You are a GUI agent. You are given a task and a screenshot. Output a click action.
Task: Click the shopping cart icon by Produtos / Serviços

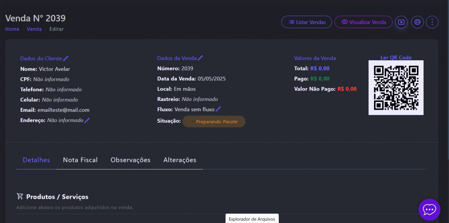(x=20, y=196)
